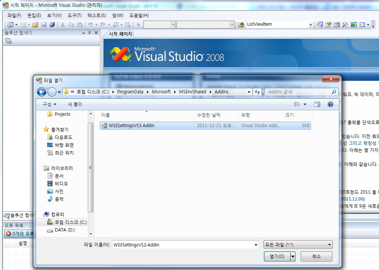Open the 구성 organize dropdown

(x=49, y=104)
